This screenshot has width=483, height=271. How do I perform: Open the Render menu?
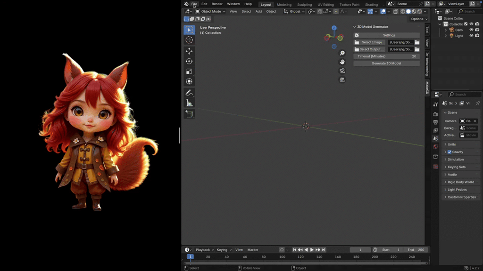pos(217,4)
